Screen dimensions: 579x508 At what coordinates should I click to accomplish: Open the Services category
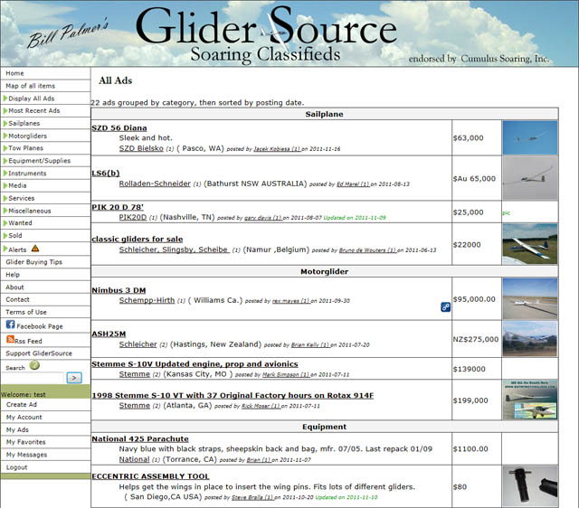[x=22, y=198]
